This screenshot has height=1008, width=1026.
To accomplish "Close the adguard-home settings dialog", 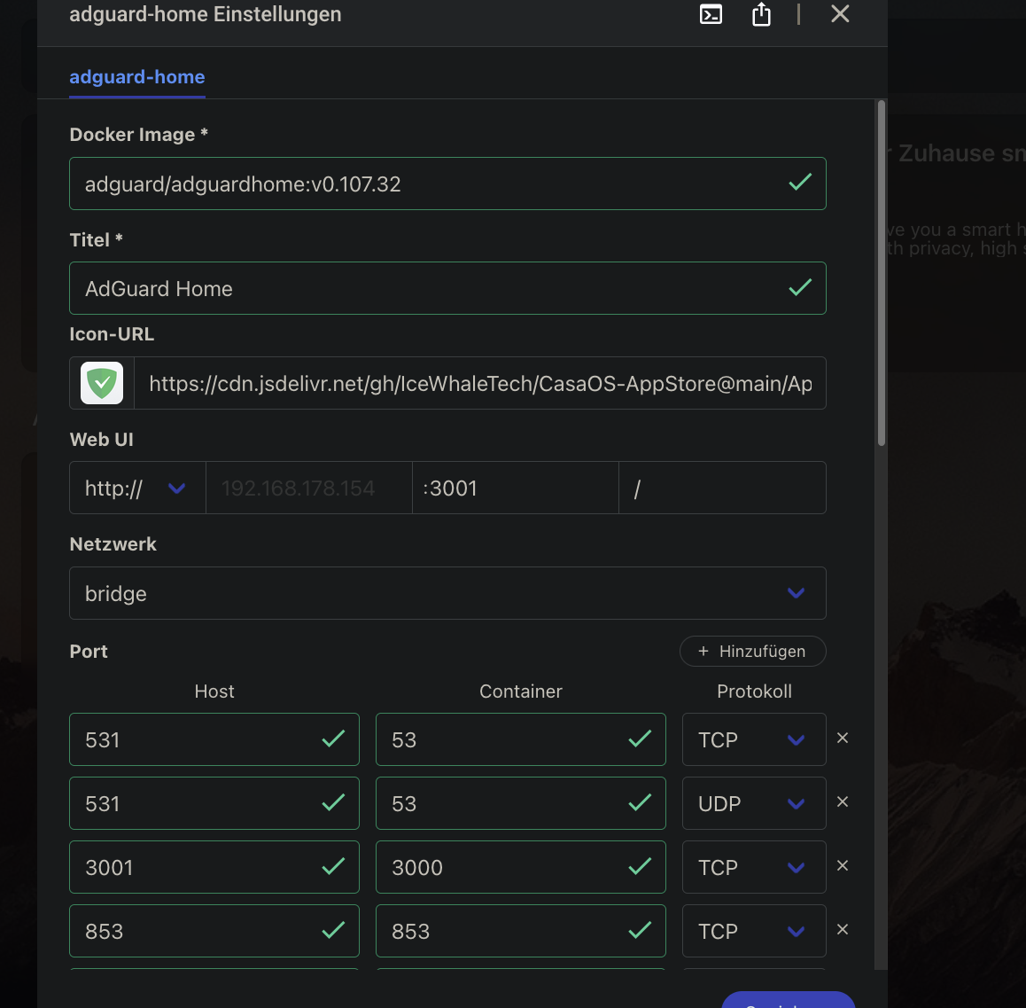I will click(840, 14).
